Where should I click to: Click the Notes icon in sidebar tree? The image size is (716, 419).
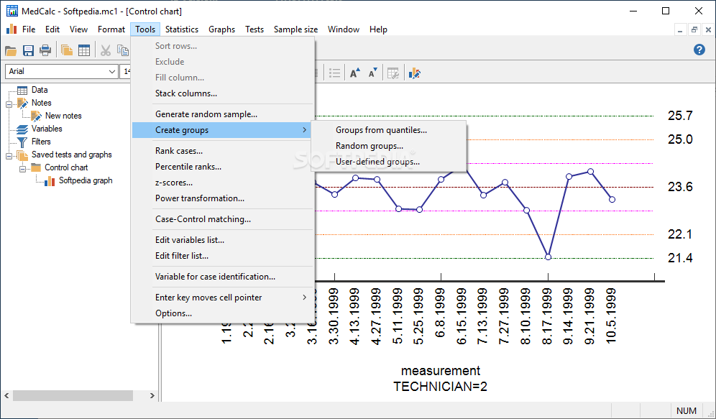point(22,103)
